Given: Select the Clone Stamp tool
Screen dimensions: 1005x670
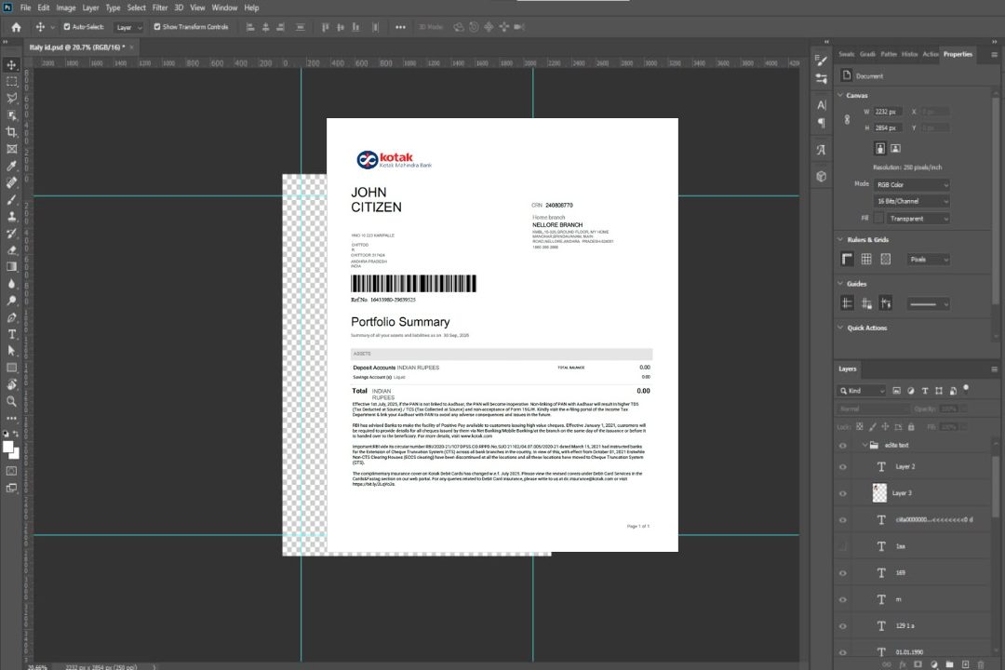Looking at the screenshot, I should click(11, 216).
